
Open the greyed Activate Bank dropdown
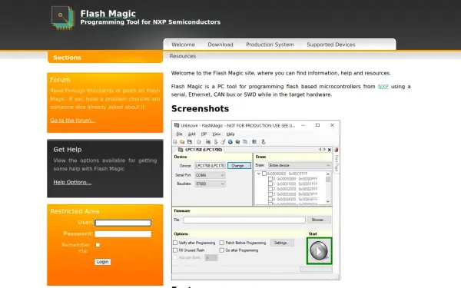point(211,258)
